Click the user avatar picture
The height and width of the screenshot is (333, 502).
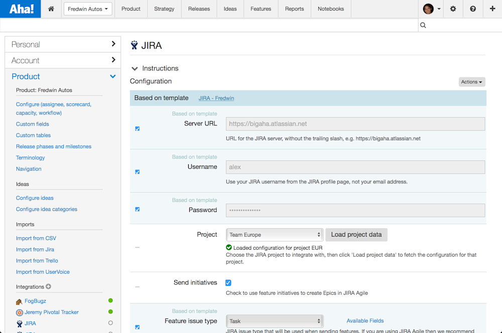coord(428,9)
